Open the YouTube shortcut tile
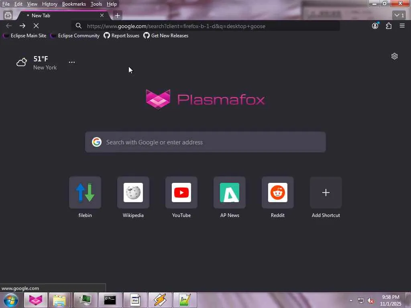 (181, 197)
